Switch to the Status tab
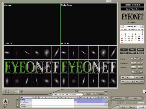Image resolution: width=146 pixels, height=109 pixels. tap(132, 107)
